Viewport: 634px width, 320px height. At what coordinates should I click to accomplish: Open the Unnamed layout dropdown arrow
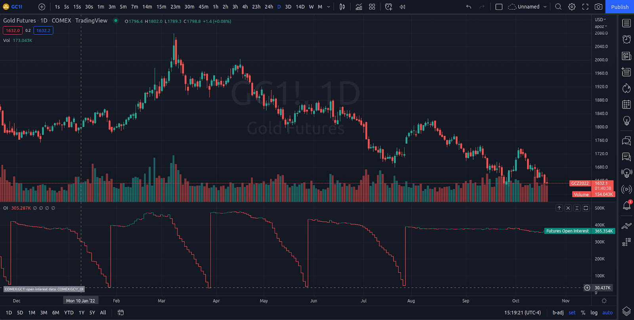tap(545, 7)
